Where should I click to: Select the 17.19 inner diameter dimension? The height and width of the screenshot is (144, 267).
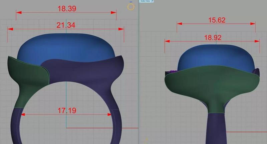67,111
